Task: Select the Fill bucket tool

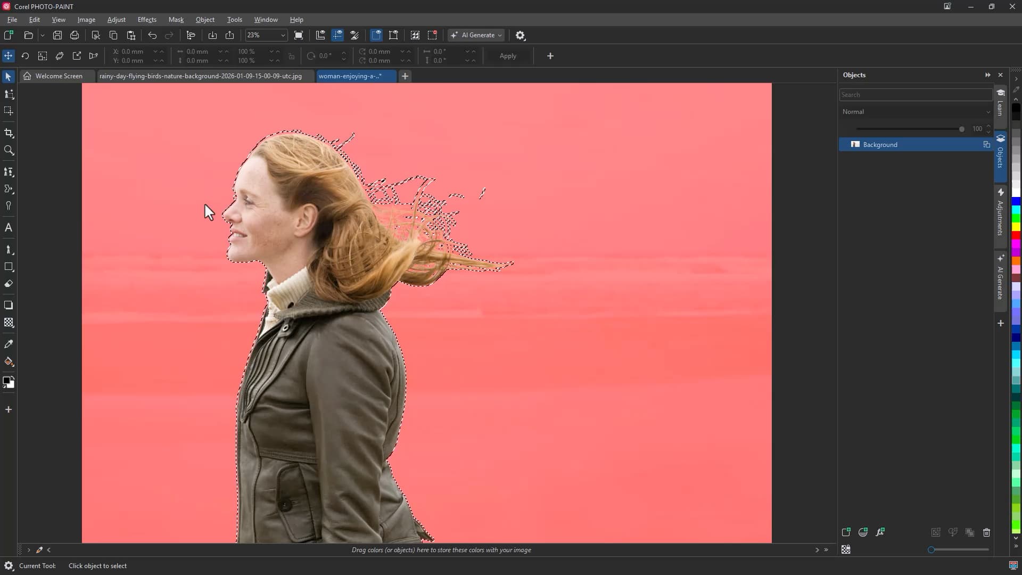Action: [x=9, y=362]
